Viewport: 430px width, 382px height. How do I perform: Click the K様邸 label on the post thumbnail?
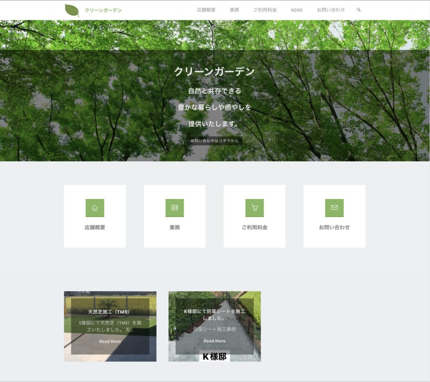[215, 356]
